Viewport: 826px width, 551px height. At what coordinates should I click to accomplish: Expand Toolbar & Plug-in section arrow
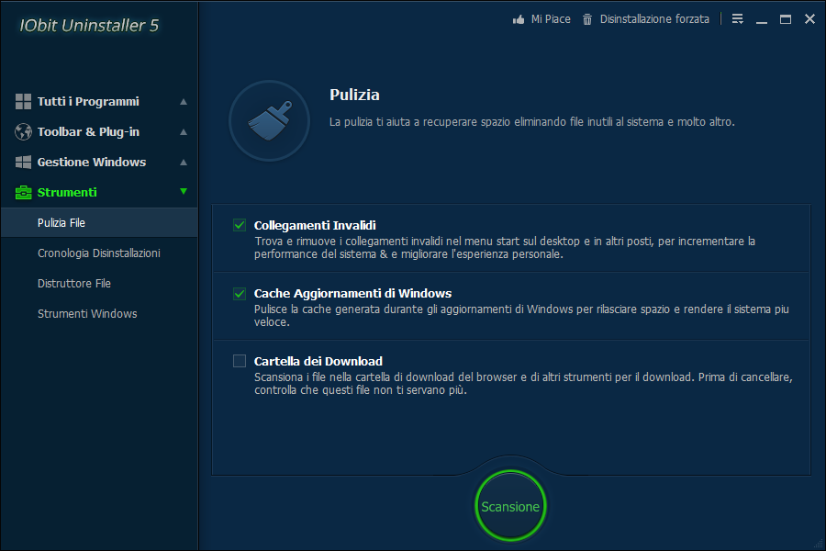click(184, 131)
